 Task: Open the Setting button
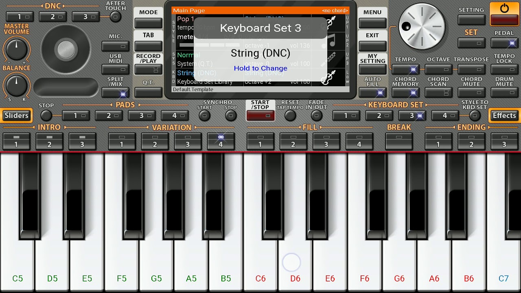coord(471,20)
